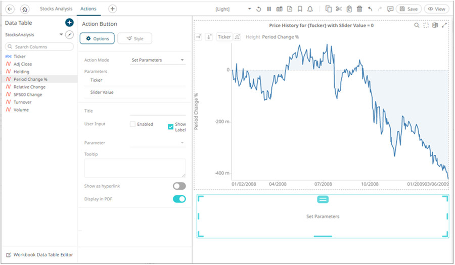455x265 pixels.
Task: Switch to the Stocks Analysis tab
Action: [x=56, y=9]
